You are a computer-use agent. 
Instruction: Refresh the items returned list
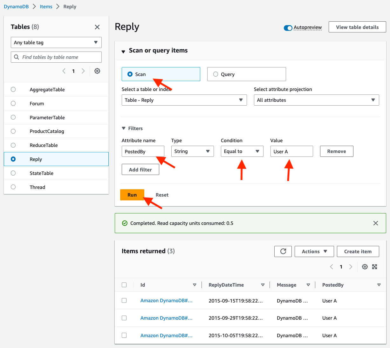click(283, 251)
